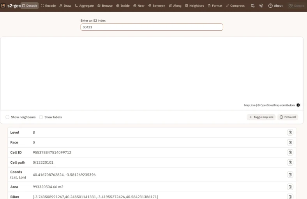The image size is (307, 199).
Task: Copy the Cell ID value
Action: pyautogui.click(x=290, y=152)
